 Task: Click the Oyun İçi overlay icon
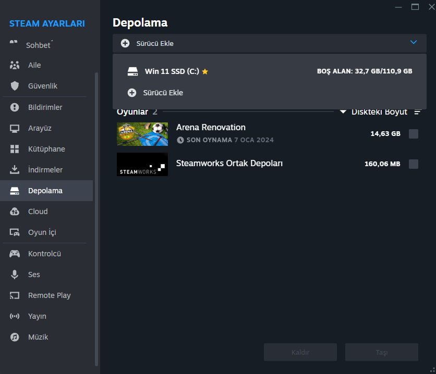pyautogui.click(x=15, y=232)
